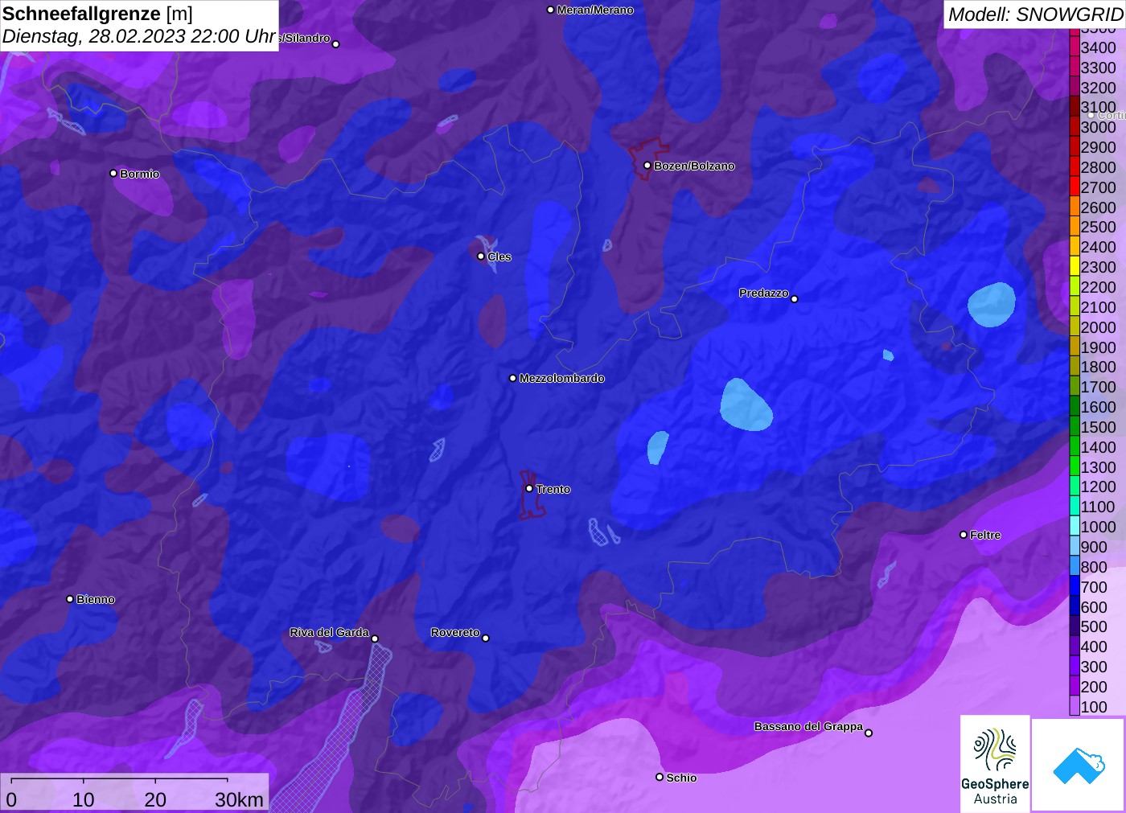
Task: Click the Schneefallgrenze [m] title
Action: [97, 14]
